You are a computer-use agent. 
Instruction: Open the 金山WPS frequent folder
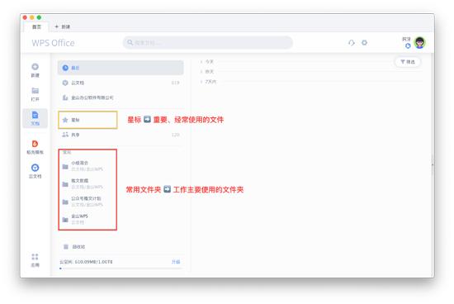[87, 219]
